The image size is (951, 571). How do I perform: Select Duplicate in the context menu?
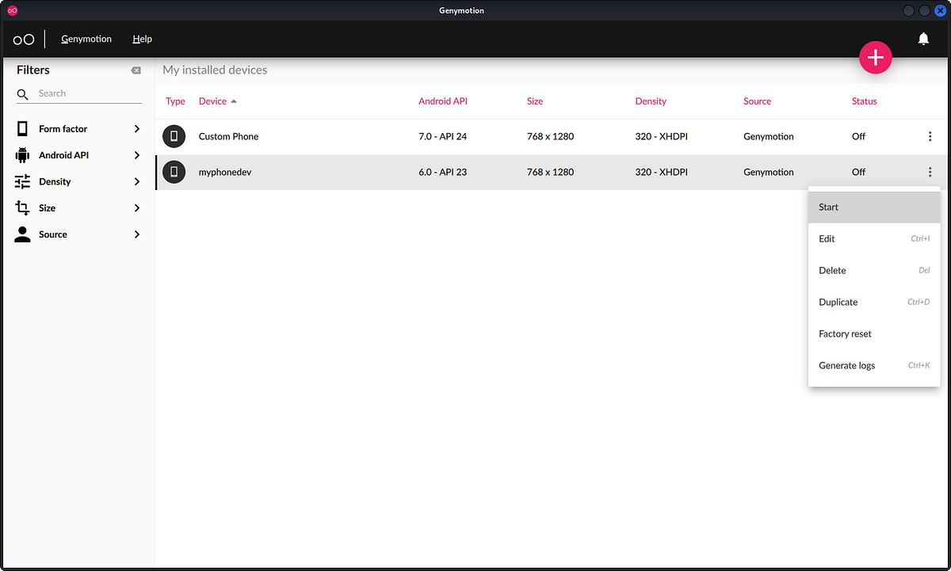[874, 302]
